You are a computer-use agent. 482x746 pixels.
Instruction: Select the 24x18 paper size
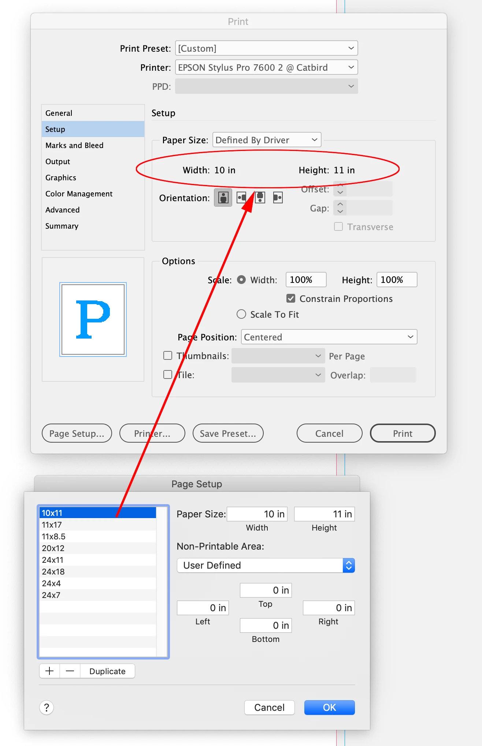click(98, 572)
